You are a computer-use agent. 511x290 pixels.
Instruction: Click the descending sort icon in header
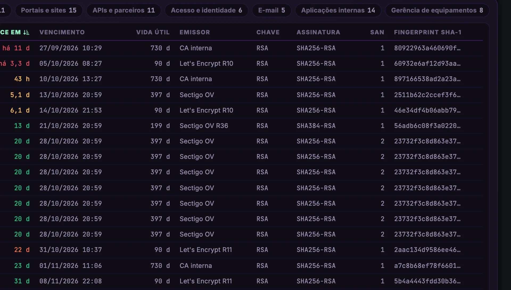(x=26, y=32)
